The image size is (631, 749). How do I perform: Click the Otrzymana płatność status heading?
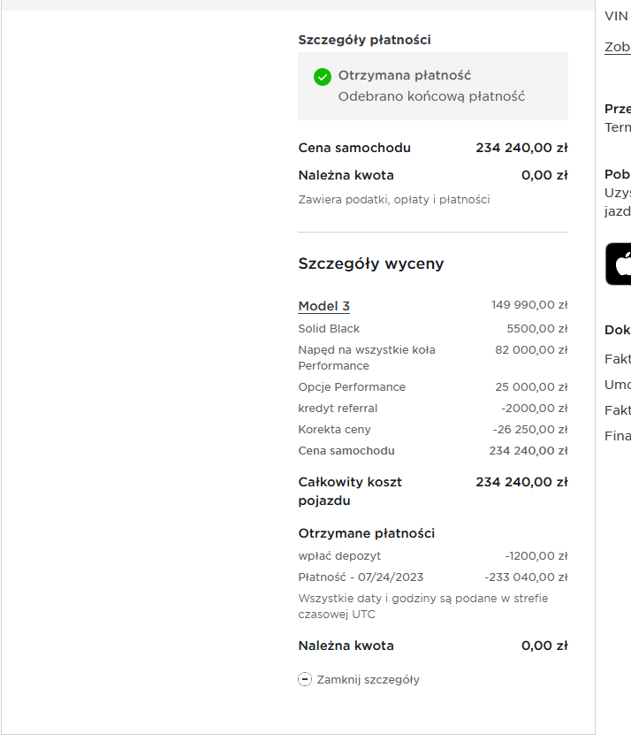click(404, 75)
